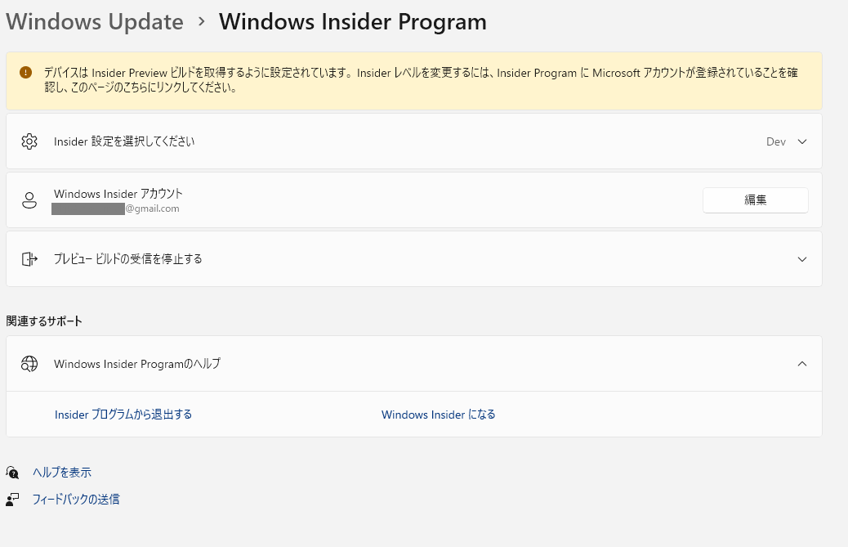Viewport: 848px width, 547px height.
Task: Expand the プレビュー ビルドの受信を停止する chevron
Action: (x=802, y=259)
